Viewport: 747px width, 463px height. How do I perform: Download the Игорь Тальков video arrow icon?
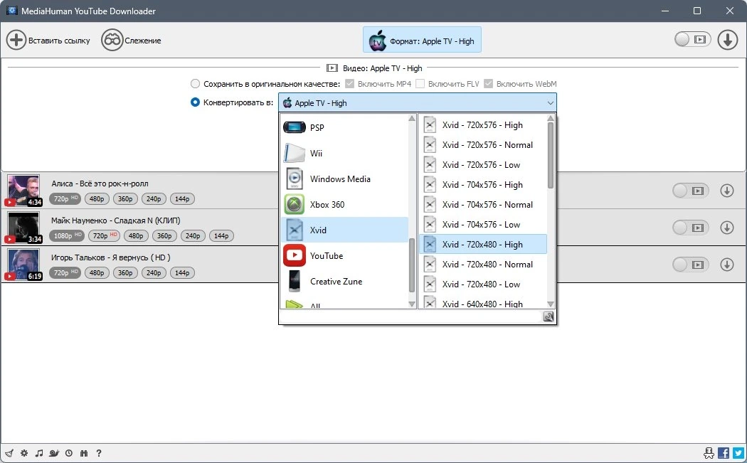pyautogui.click(x=726, y=265)
